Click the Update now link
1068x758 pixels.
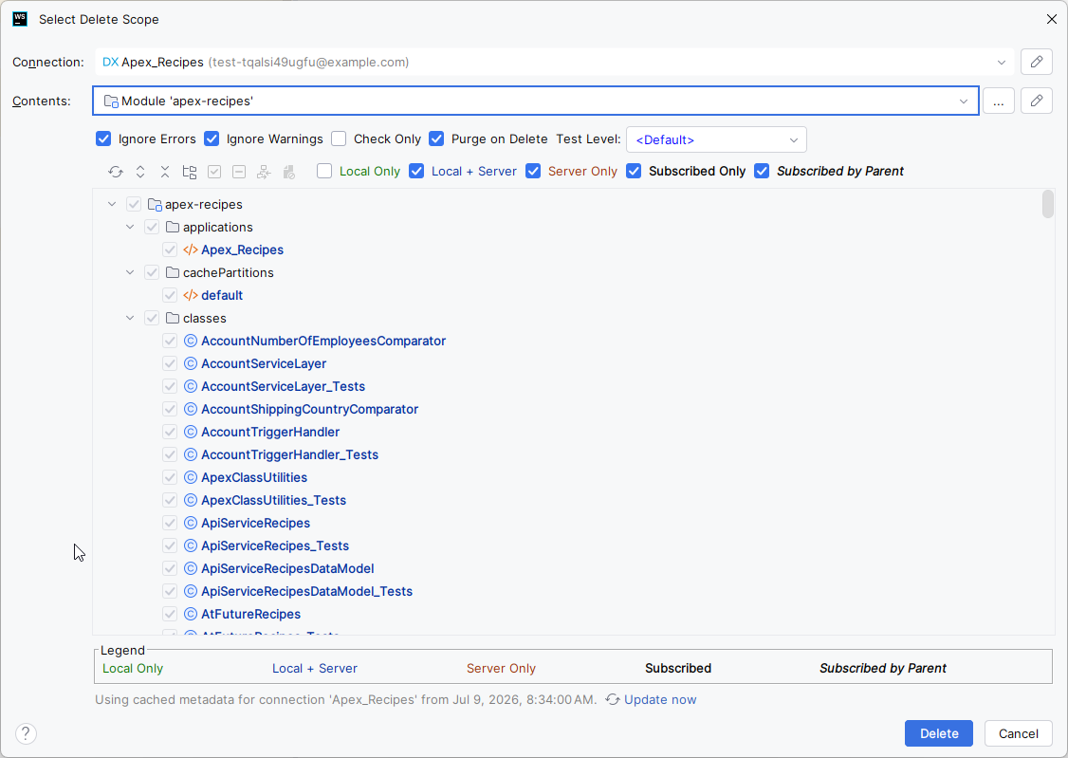[660, 699]
